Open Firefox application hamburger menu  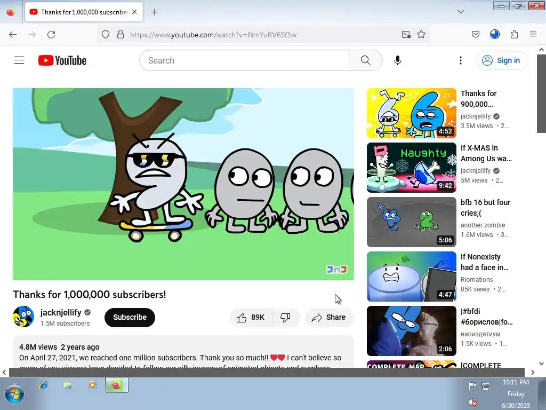click(x=533, y=34)
